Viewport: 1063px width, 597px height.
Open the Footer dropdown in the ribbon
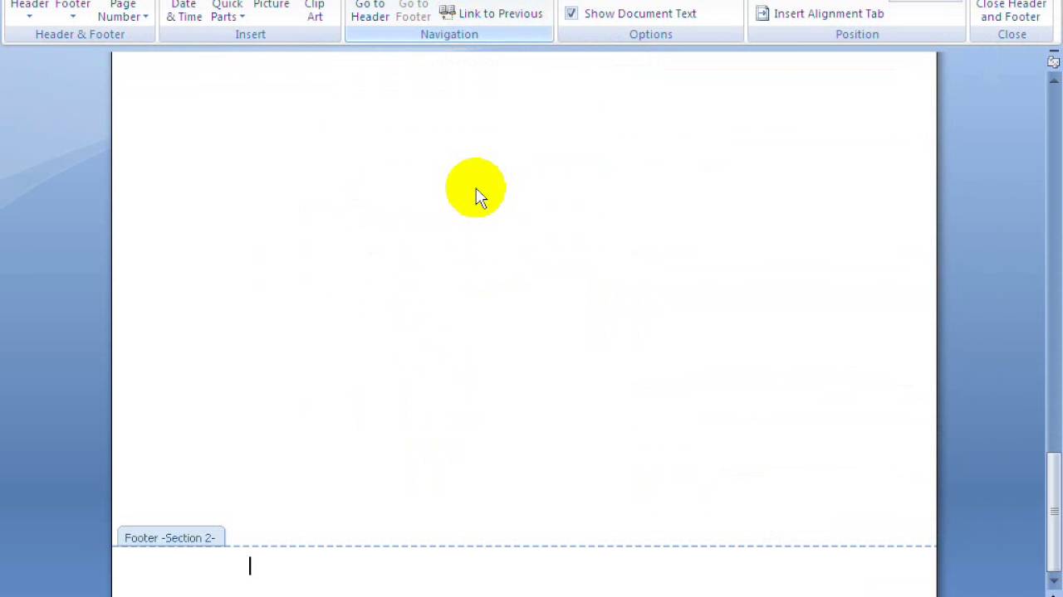(x=73, y=10)
